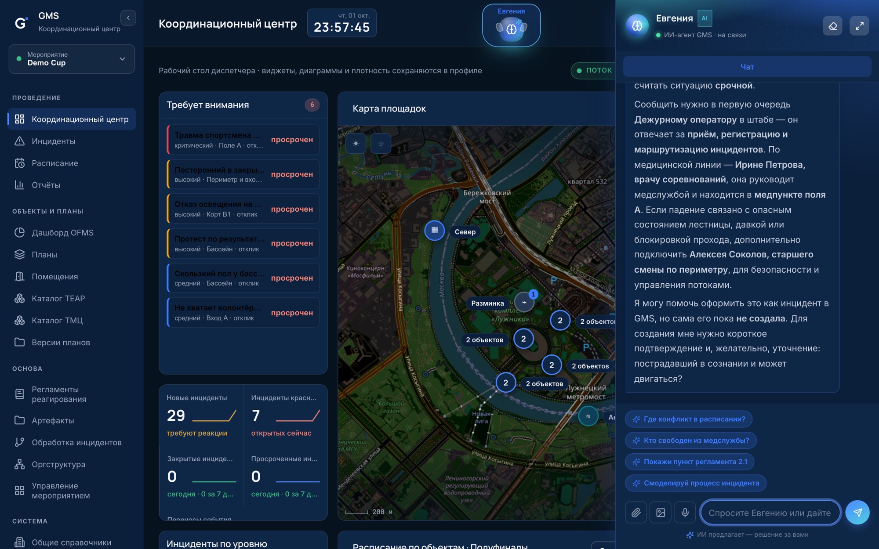Focus the Спросите Евгению input field
Viewport: 879px width, 549px height.
coord(770,513)
